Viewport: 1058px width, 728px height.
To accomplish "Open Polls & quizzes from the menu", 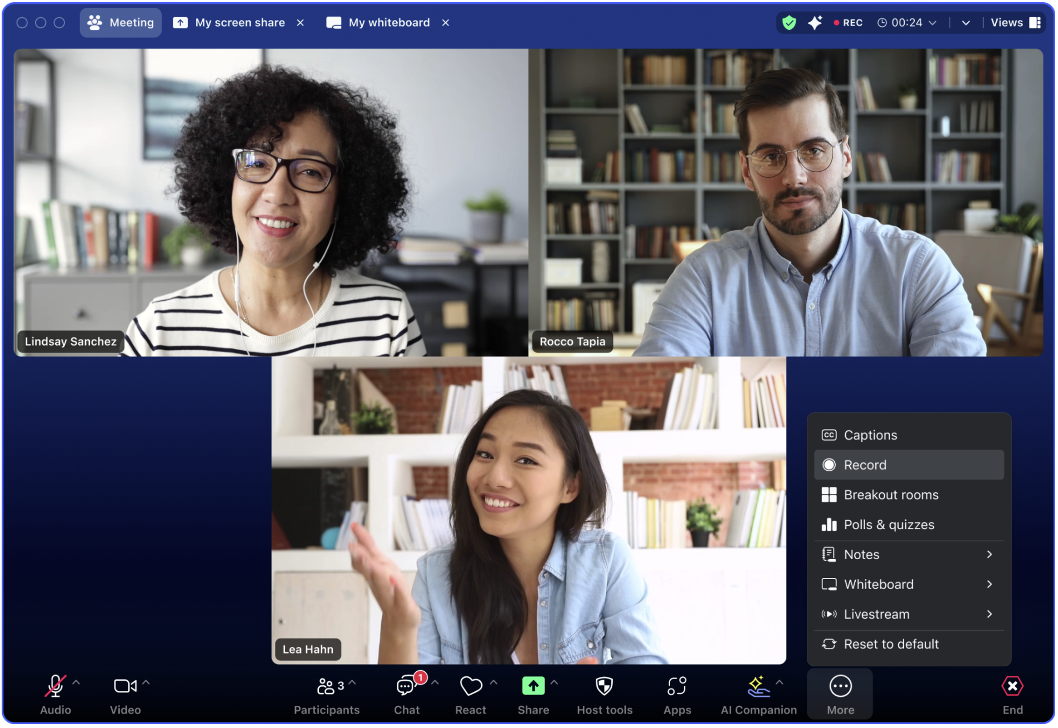I will pyautogui.click(x=909, y=525).
